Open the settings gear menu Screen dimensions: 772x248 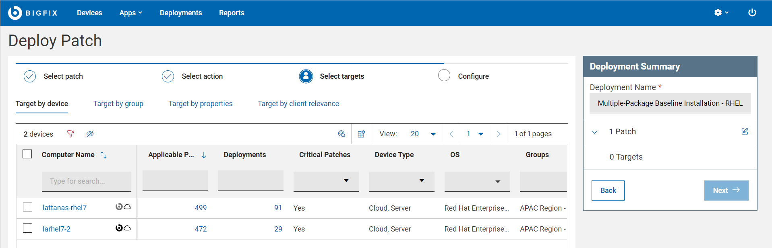tap(720, 13)
